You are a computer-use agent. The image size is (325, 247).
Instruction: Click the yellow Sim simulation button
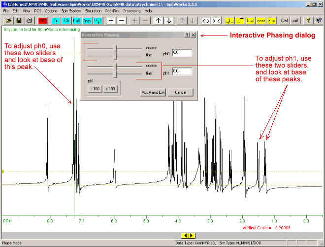point(271,21)
